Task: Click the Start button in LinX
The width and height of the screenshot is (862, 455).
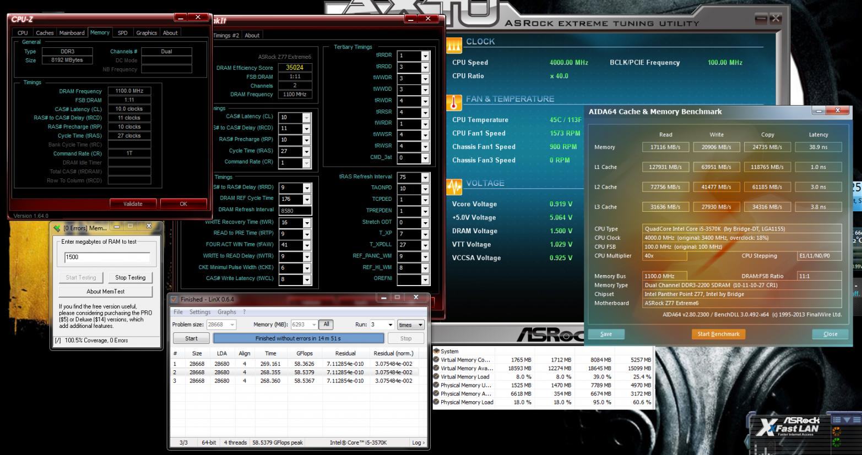Action: (191, 338)
